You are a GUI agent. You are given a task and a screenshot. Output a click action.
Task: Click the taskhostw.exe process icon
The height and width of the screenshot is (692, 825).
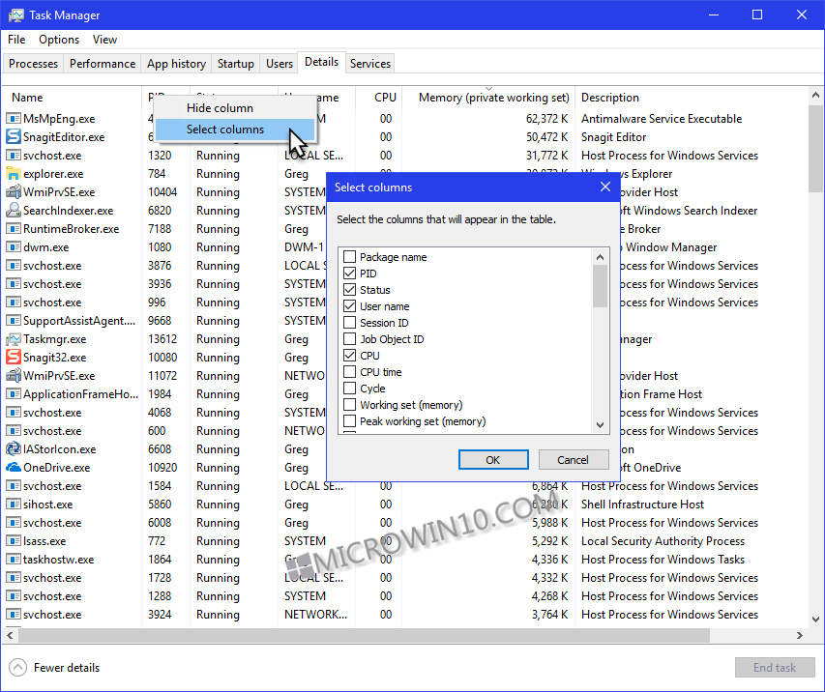14,560
